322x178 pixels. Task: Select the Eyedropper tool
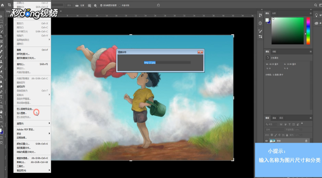1,46
